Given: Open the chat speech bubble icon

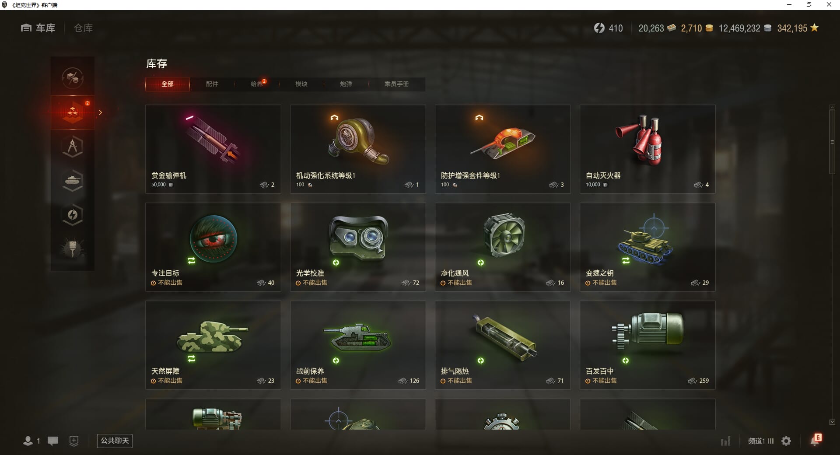Looking at the screenshot, I should coord(53,441).
